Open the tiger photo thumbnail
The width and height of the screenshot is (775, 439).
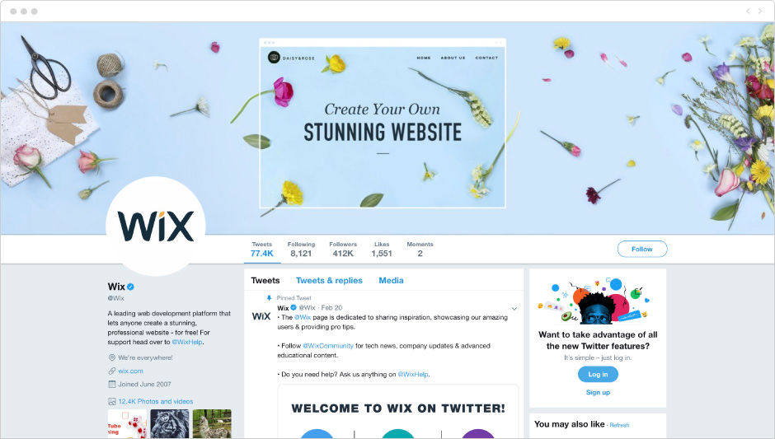[x=170, y=423]
